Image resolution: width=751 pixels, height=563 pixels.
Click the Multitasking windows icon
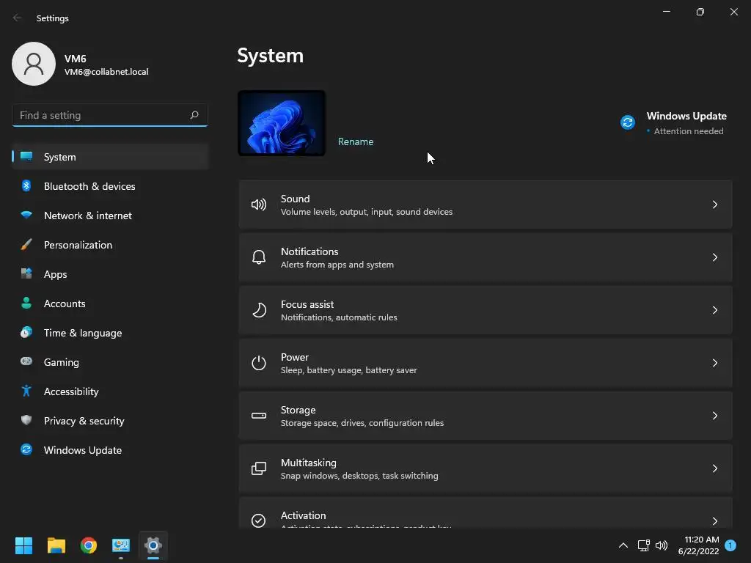click(259, 468)
